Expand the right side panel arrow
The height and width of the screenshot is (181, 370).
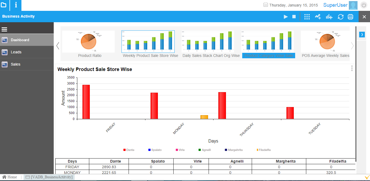[x=362, y=34]
